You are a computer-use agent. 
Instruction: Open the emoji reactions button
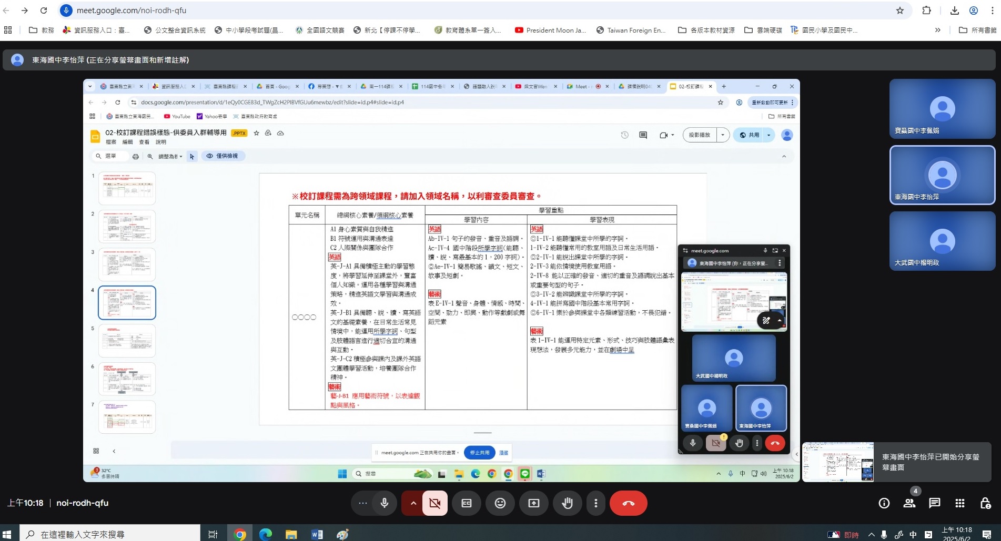click(500, 503)
